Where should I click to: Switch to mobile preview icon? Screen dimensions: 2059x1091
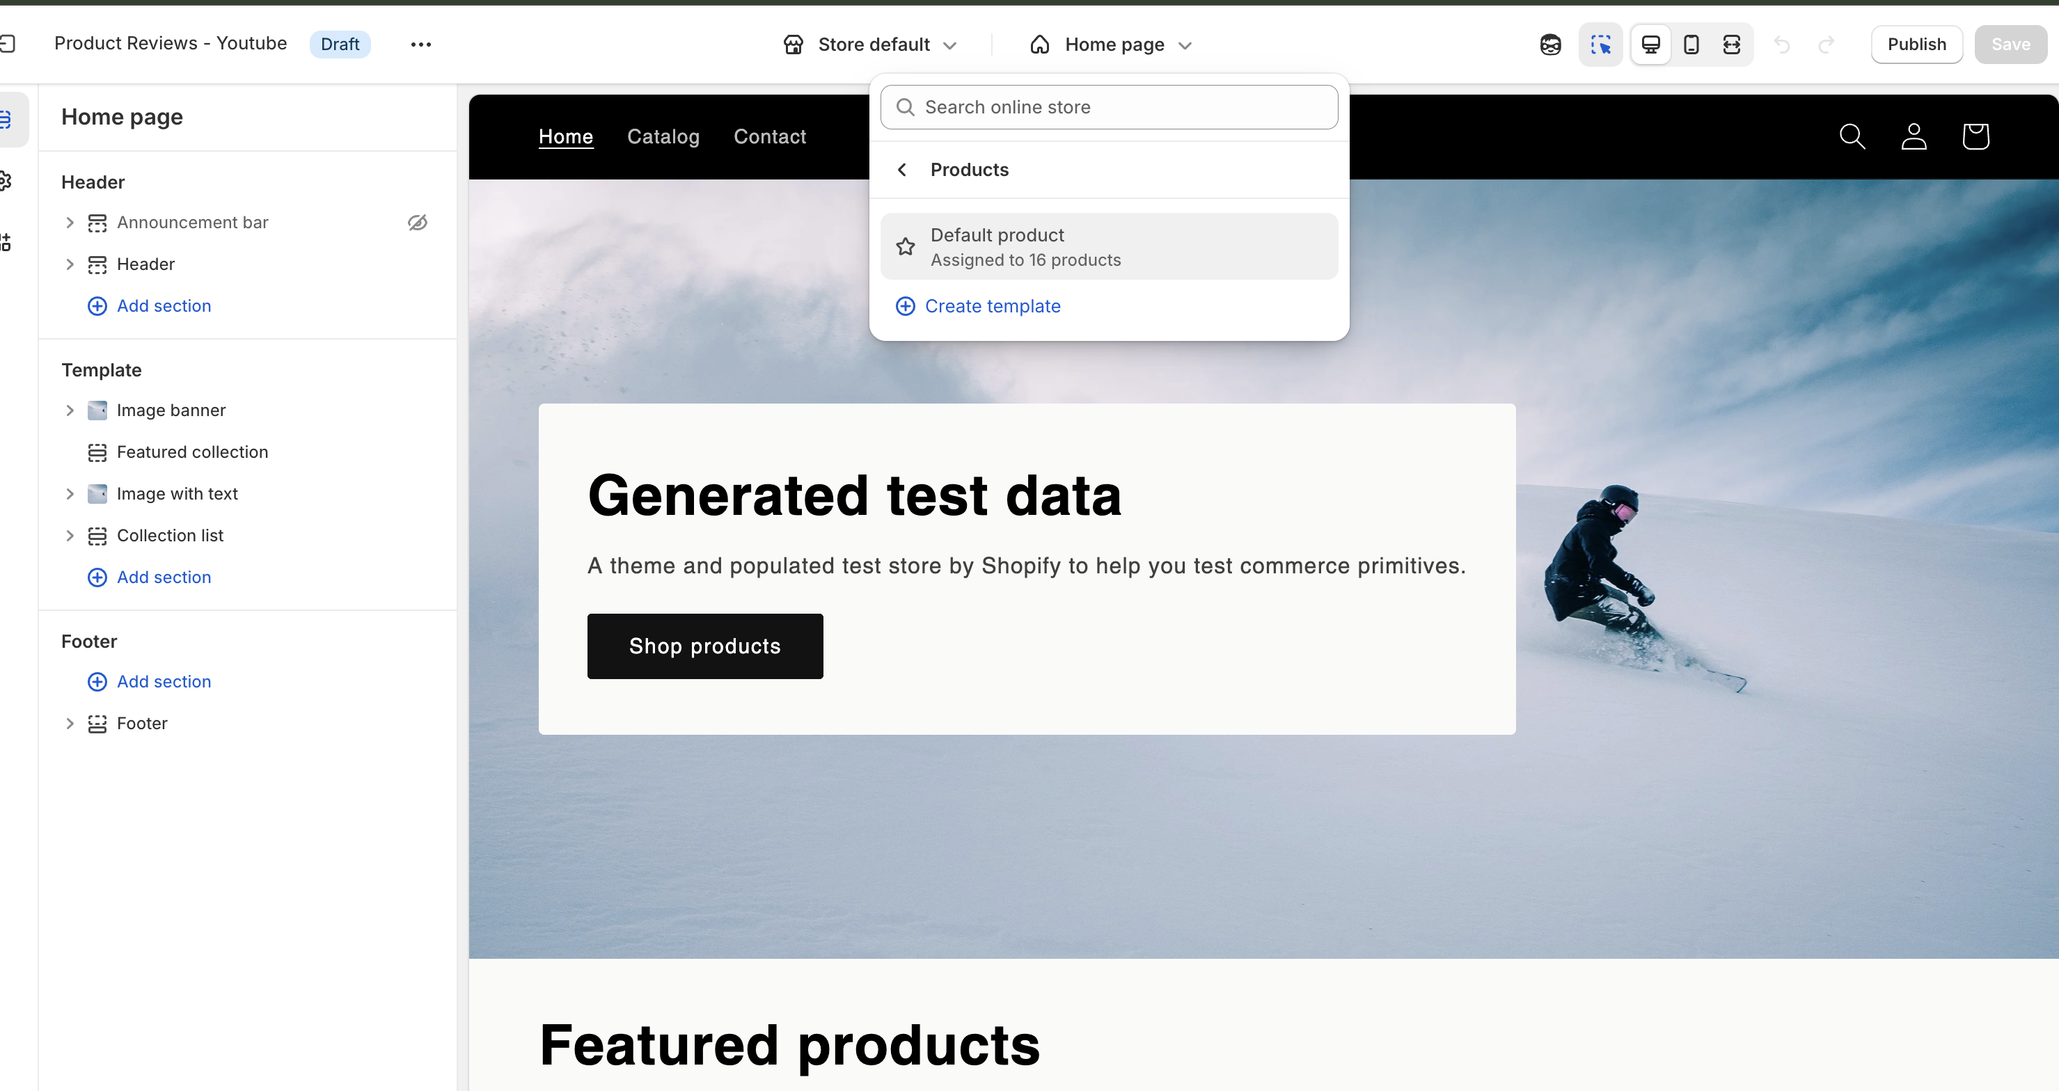click(1691, 45)
